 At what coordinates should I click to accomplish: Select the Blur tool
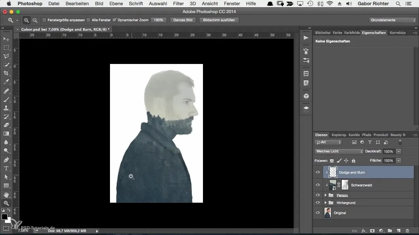[x=6, y=142]
